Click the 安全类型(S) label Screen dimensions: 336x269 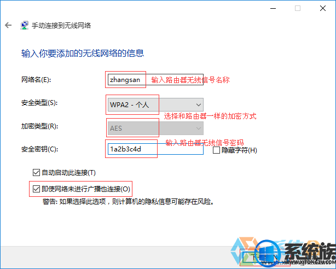(39, 103)
